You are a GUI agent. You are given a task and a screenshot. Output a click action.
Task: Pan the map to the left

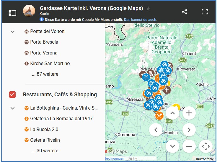point(156,130)
